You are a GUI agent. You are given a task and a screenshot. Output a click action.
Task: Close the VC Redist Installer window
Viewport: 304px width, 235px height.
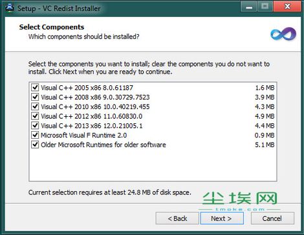287,6
